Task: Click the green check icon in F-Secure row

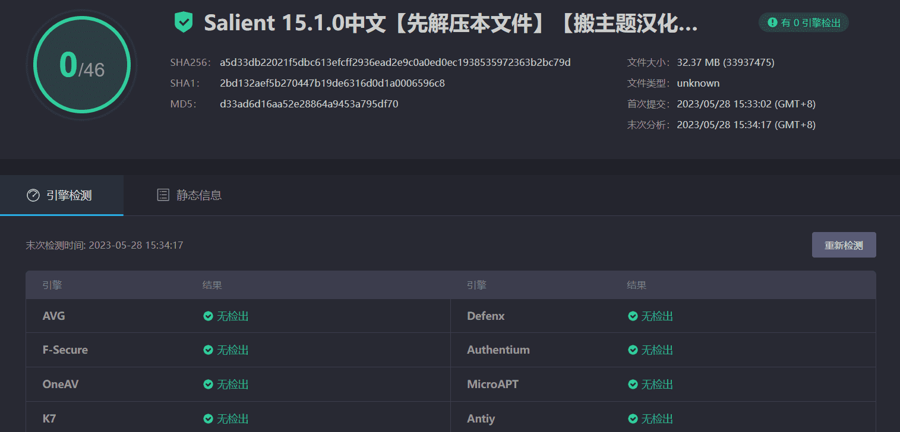Action: pyautogui.click(x=208, y=350)
